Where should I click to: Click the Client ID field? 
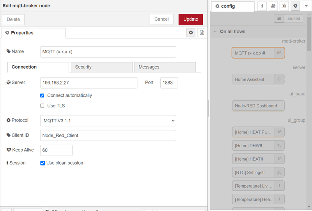108,135
